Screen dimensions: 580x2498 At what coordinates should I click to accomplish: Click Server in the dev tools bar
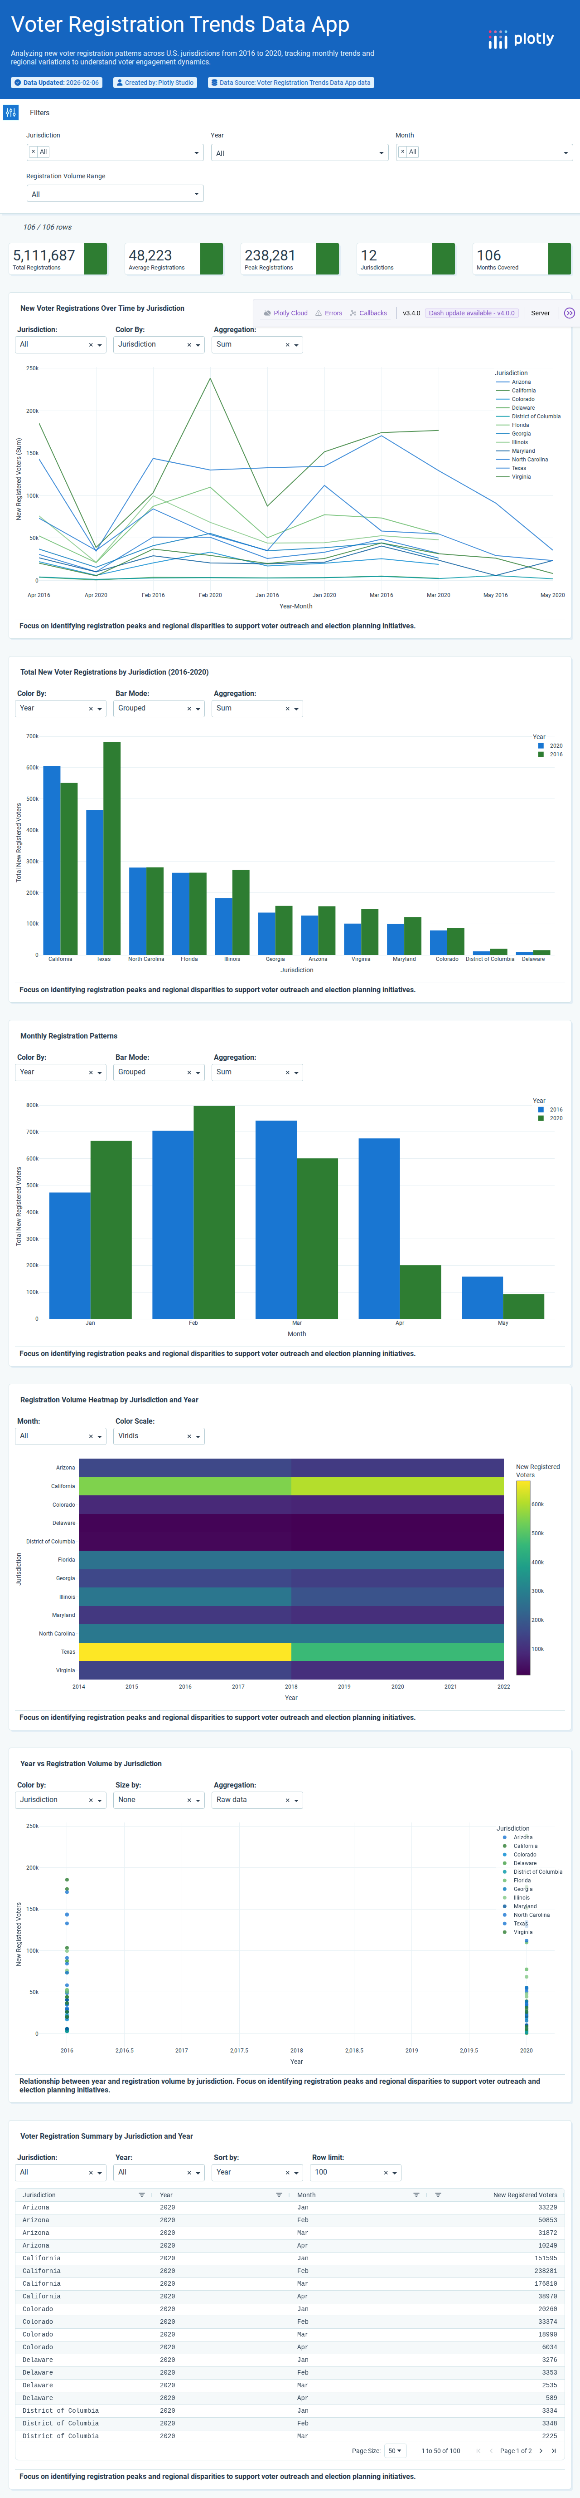coord(540,313)
